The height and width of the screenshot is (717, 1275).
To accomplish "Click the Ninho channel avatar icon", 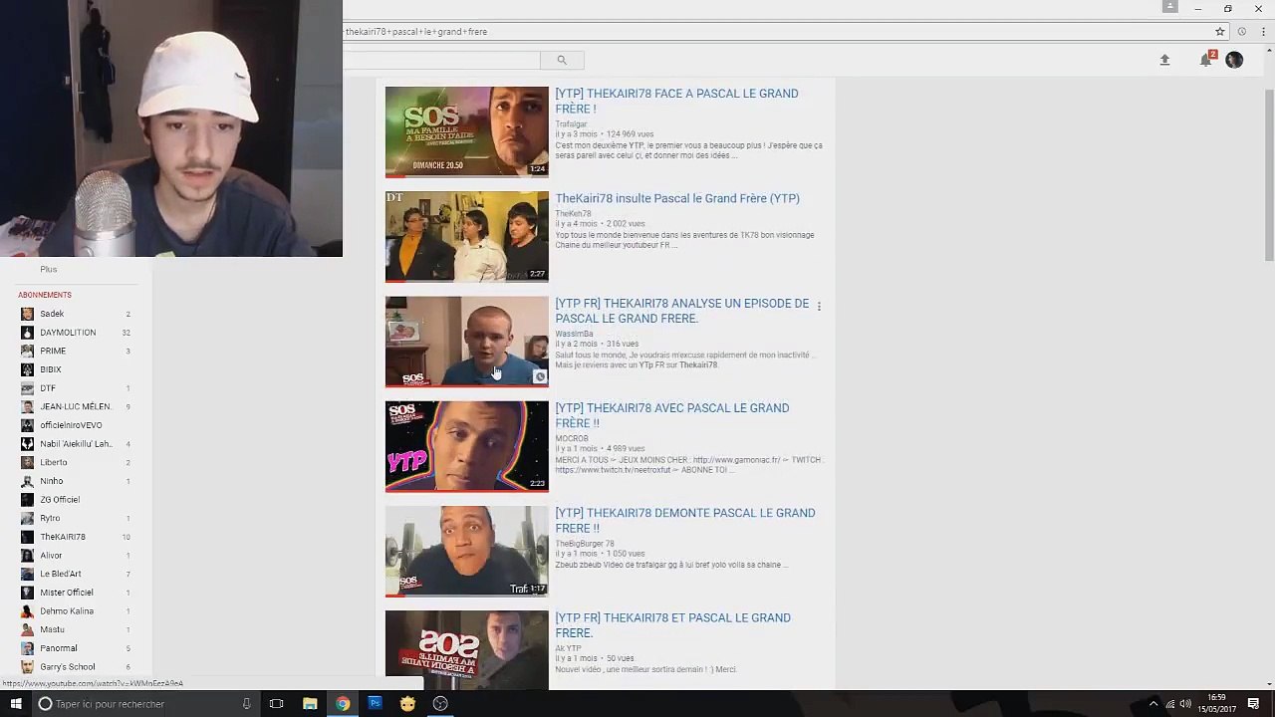I will 28,481.
